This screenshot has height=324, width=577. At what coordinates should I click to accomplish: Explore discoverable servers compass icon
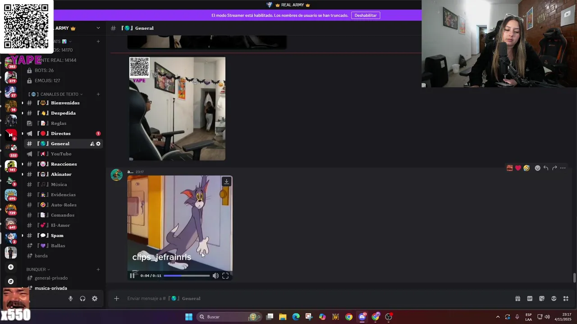(x=11, y=281)
